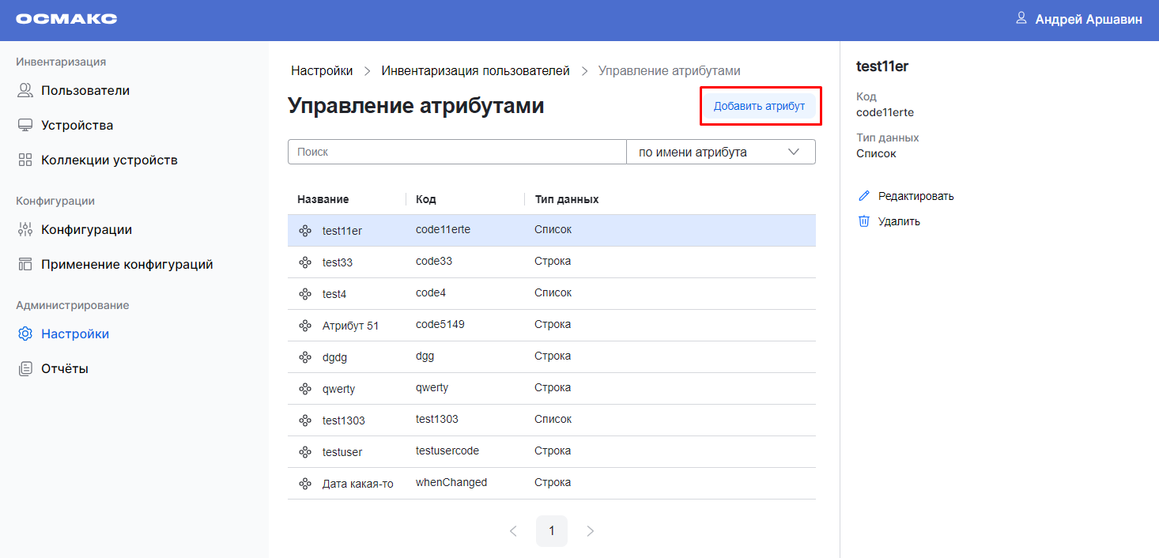Click the Settings gear icon
This screenshot has width=1159, height=558.
point(25,334)
